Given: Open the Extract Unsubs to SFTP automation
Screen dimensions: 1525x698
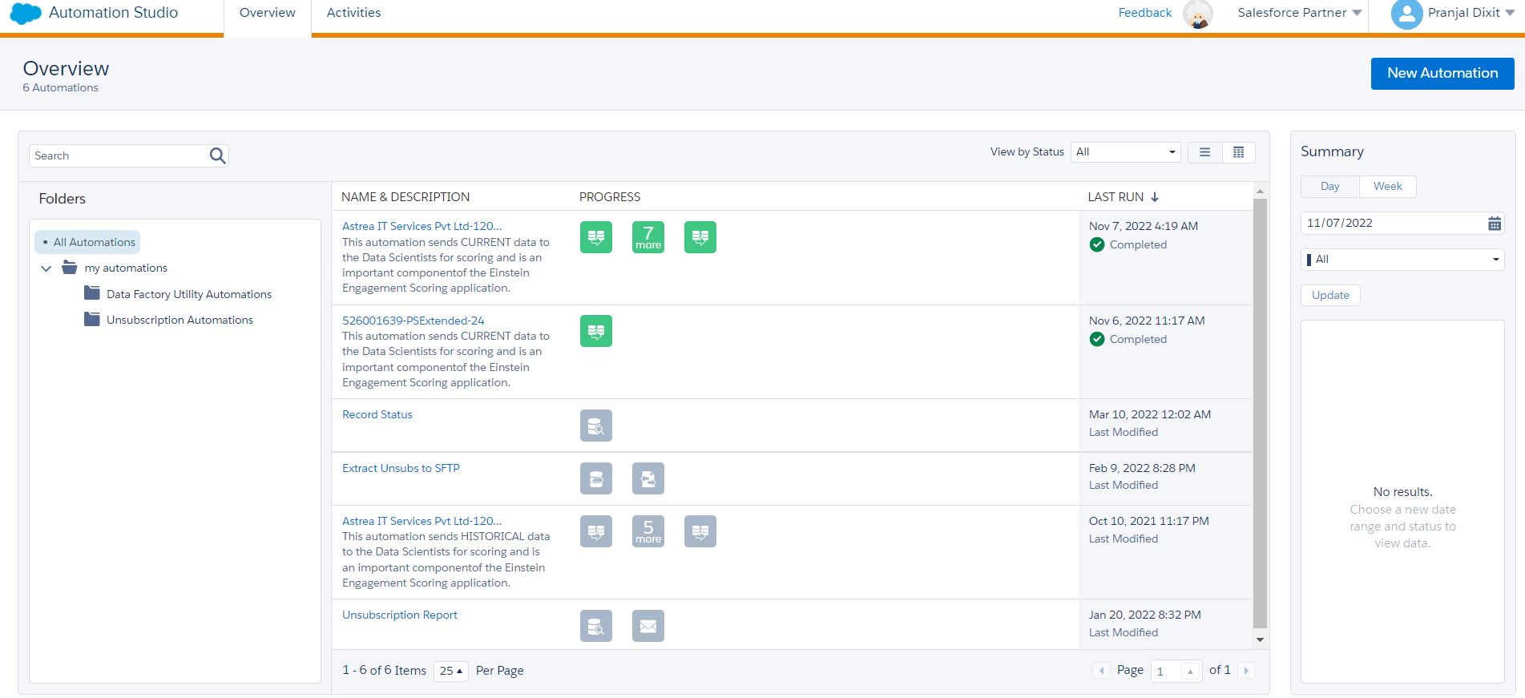Looking at the screenshot, I should [x=401, y=468].
